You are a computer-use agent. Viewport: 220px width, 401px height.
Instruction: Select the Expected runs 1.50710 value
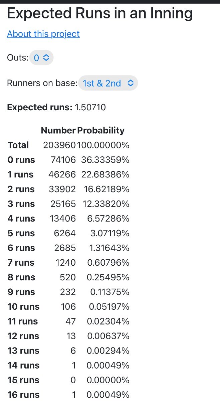[x=90, y=107]
